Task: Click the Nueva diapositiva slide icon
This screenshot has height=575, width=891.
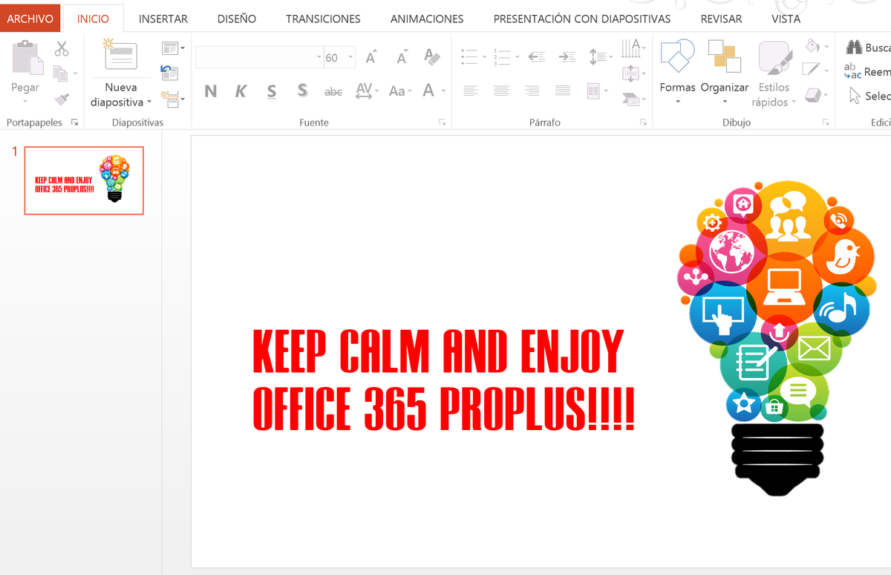Action: (120, 56)
